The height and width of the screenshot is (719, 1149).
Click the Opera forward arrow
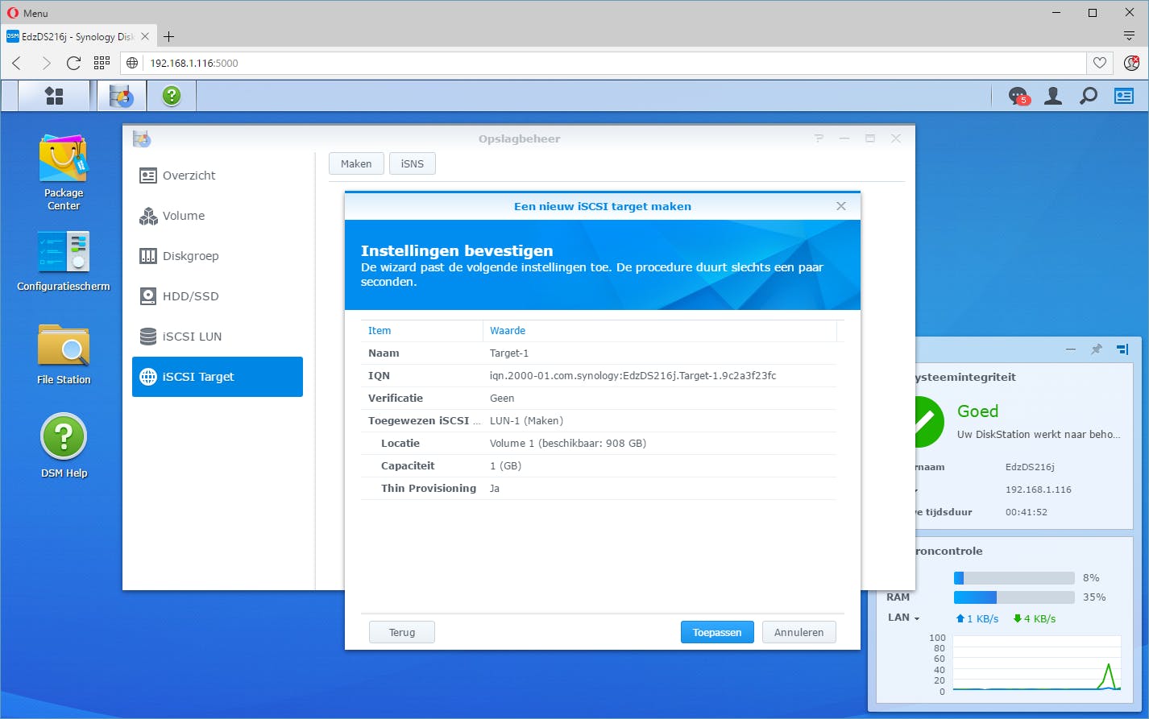click(45, 63)
